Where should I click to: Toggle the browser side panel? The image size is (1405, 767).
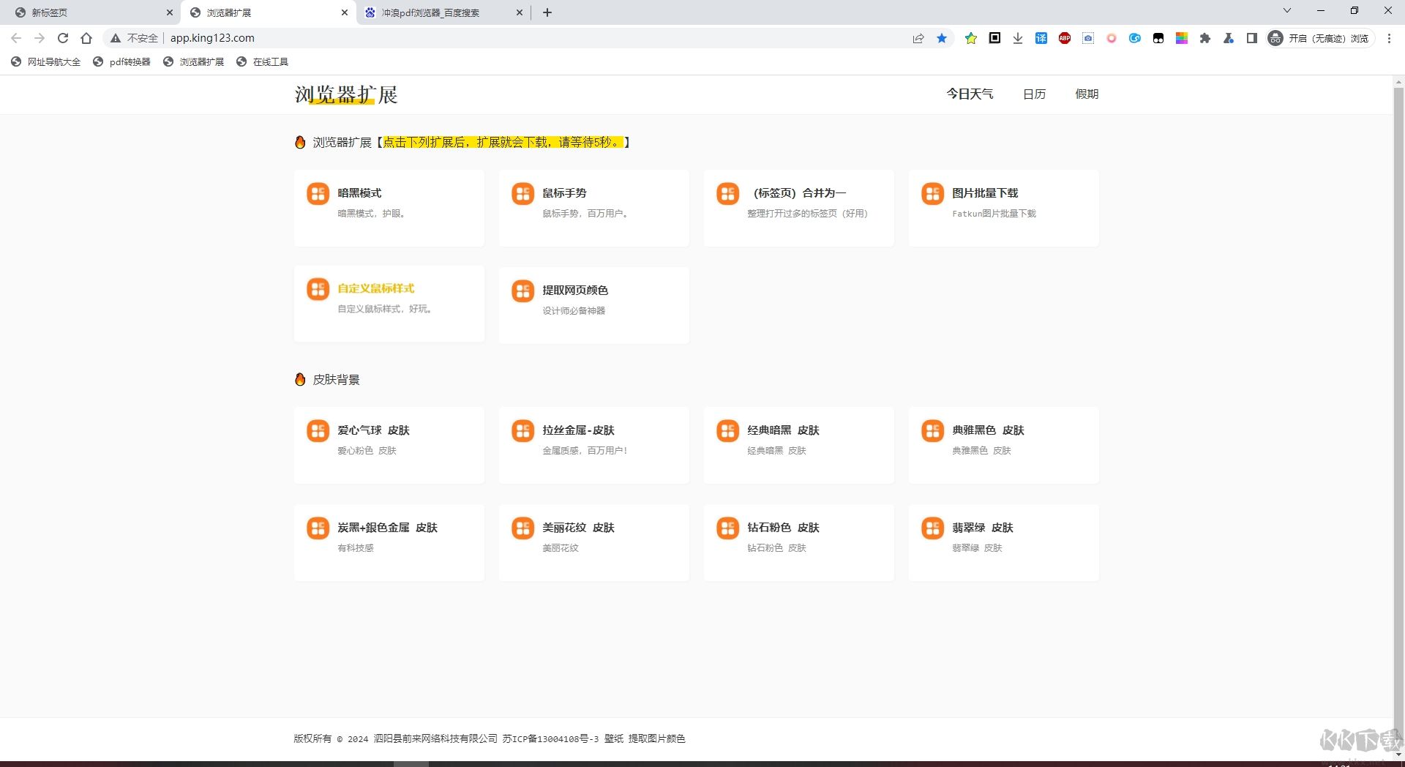pos(1252,38)
